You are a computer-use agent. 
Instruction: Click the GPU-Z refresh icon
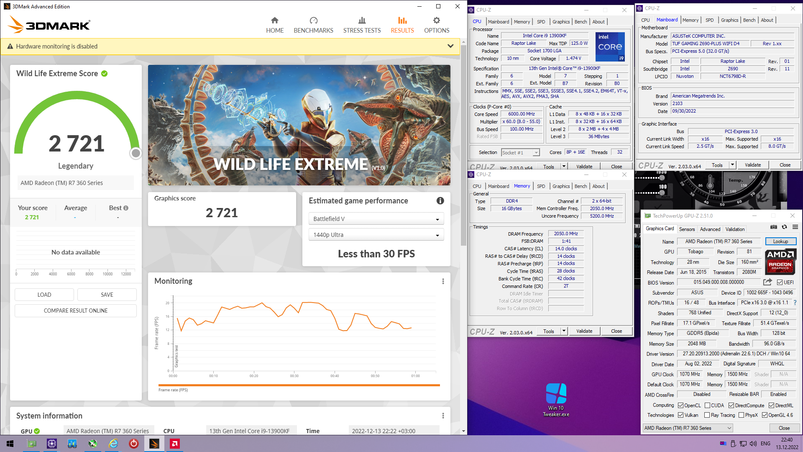point(784,227)
